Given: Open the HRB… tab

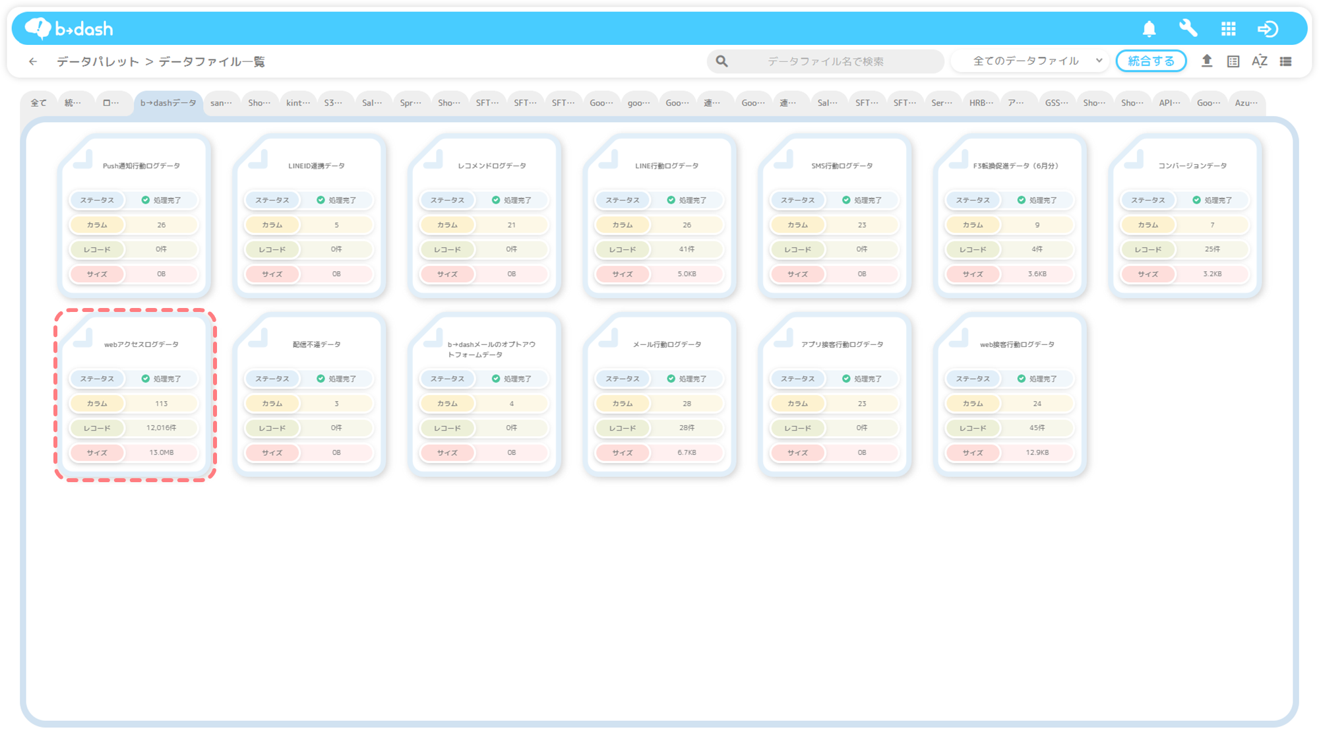Looking at the screenshot, I should 981,103.
